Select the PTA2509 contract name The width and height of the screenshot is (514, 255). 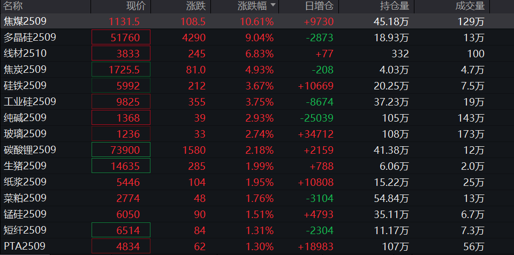coord(24,246)
